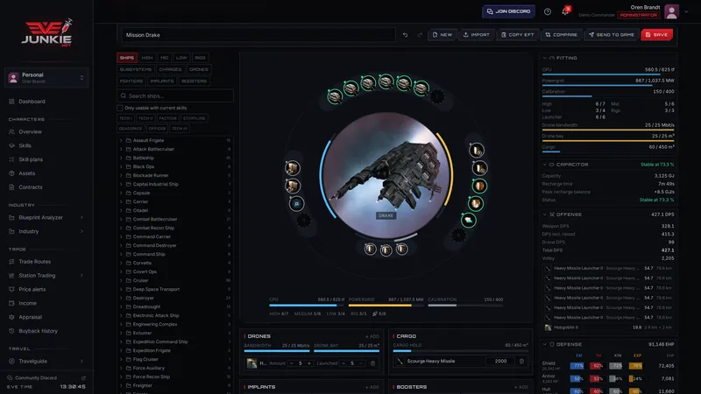
Task: Toggle the Tech I filter
Action: [x=125, y=118]
